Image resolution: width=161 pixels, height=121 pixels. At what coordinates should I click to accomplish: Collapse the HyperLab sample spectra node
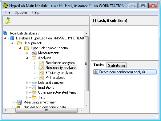(x=20, y=48)
